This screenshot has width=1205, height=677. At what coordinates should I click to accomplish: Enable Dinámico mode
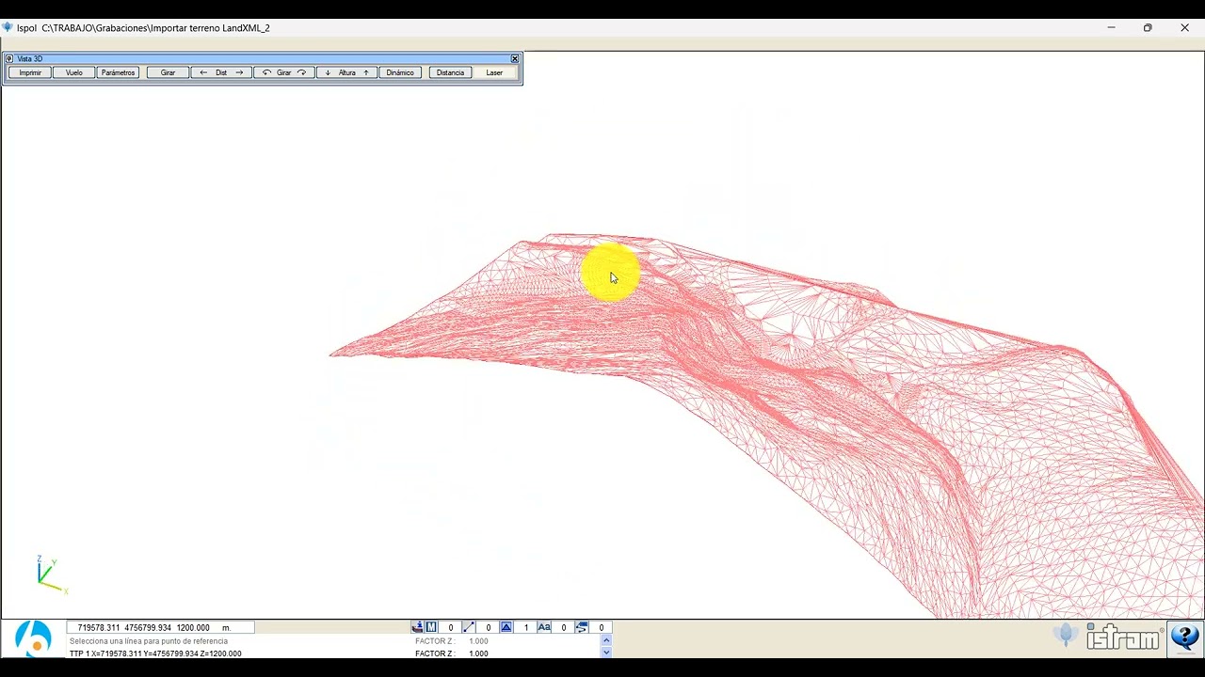click(x=400, y=72)
